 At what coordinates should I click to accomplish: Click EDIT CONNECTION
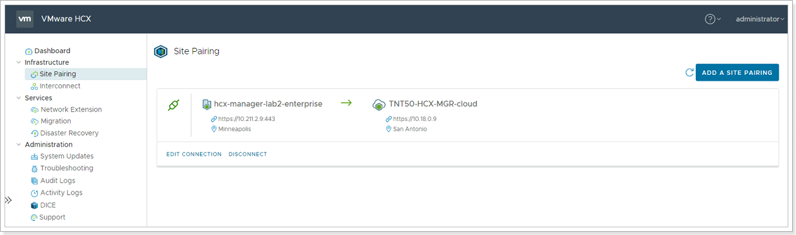click(x=194, y=154)
